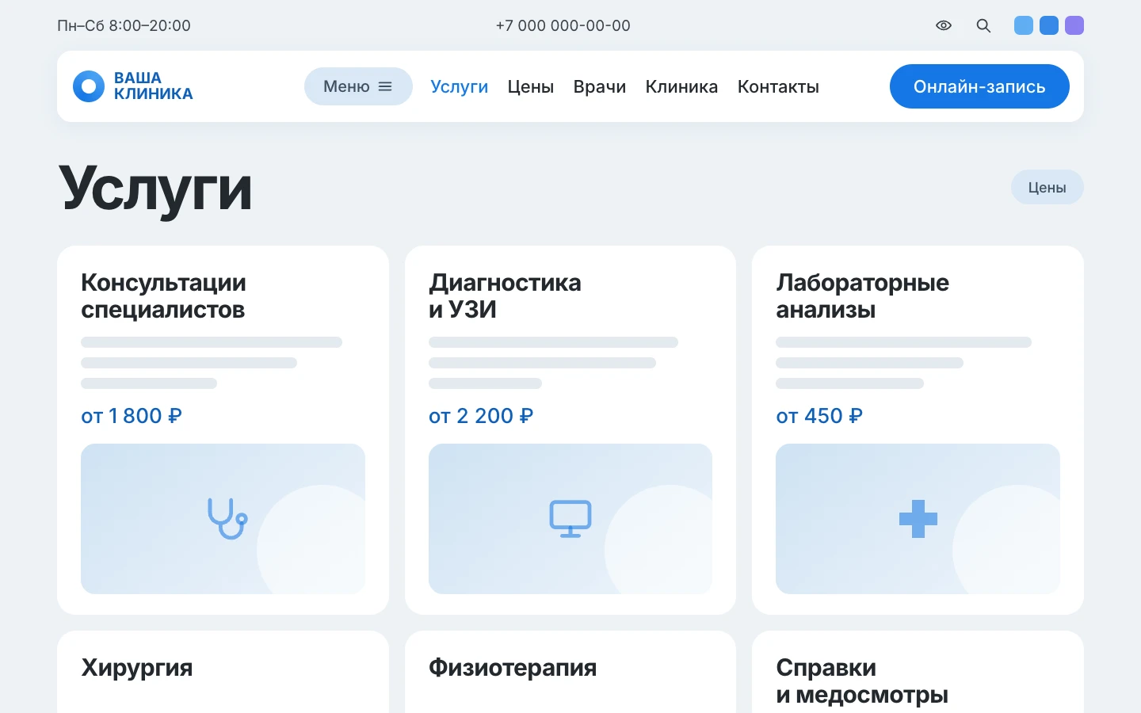Click the clinic logo circle icon
This screenshot has height=713, width=1141.
pos(89,86)
